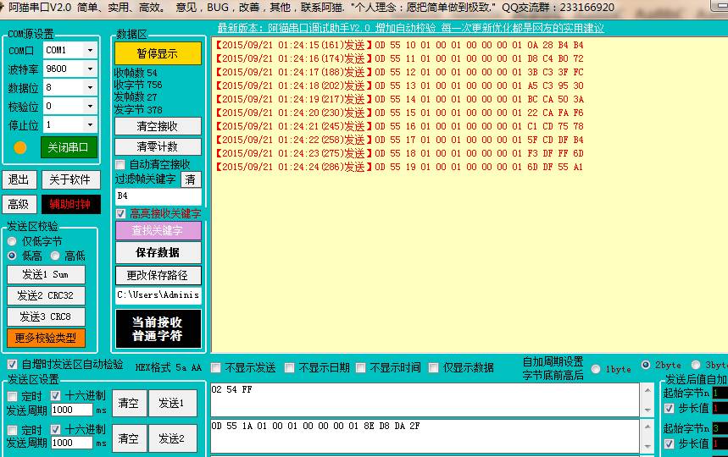Click log line timestamped 01:24:15
The height and width of the screenshot is (457, 728).
(399, 45)
